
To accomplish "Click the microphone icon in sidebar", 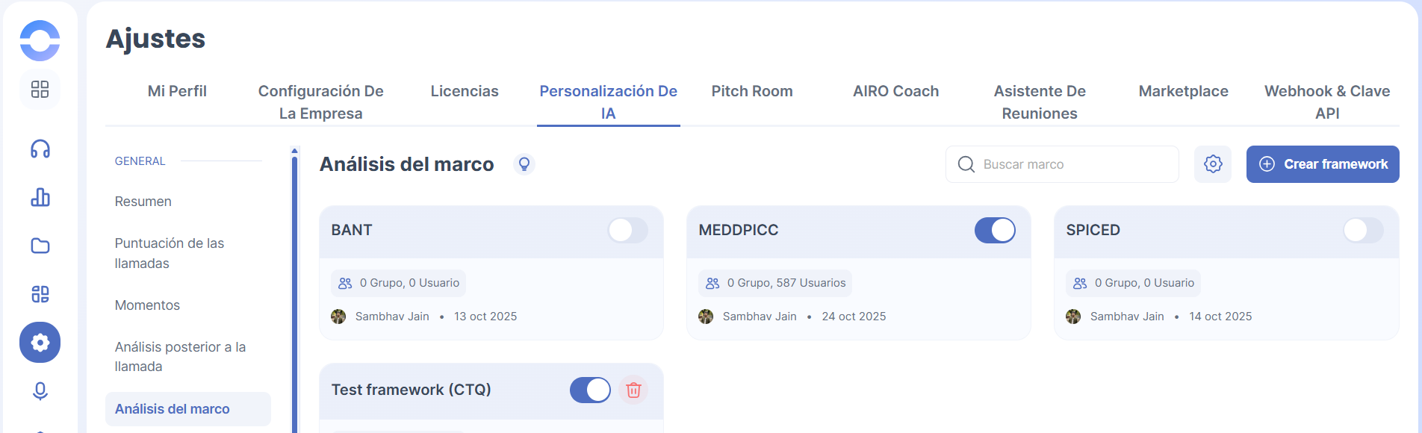I will [x=40, y=391].
